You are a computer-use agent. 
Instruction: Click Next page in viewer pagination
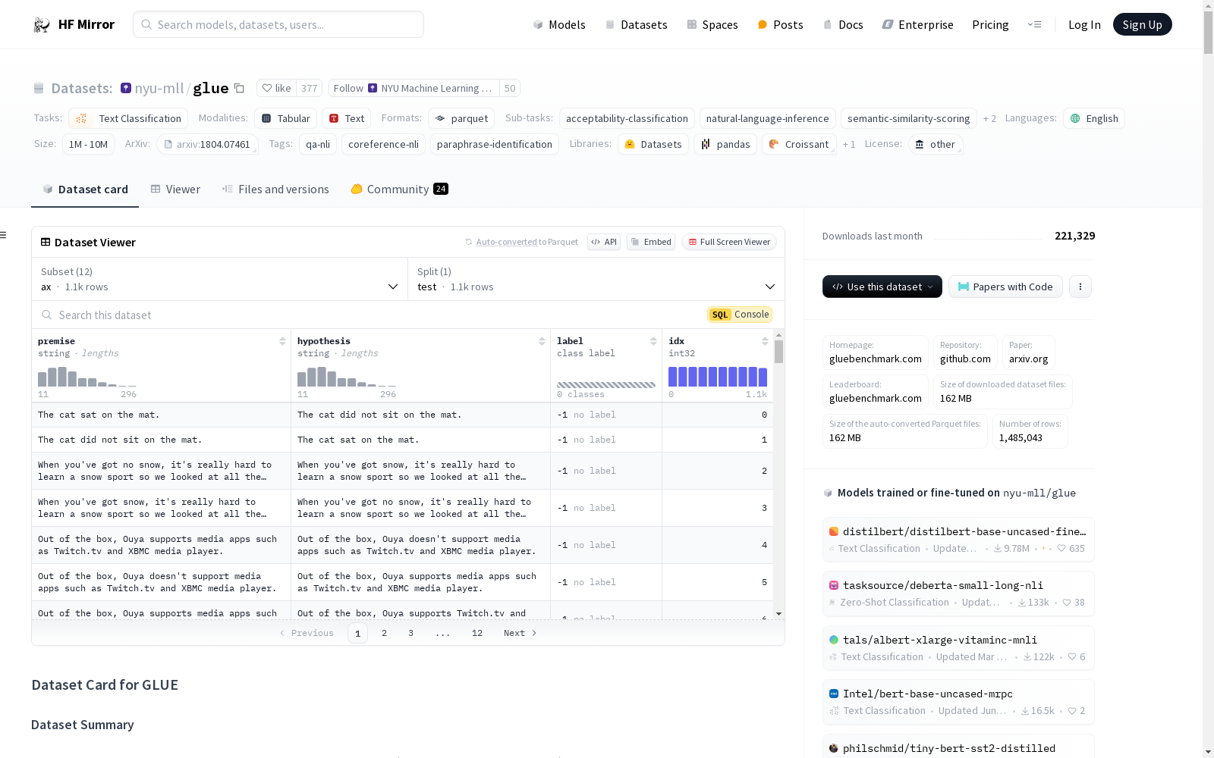[x=520, y=633]
